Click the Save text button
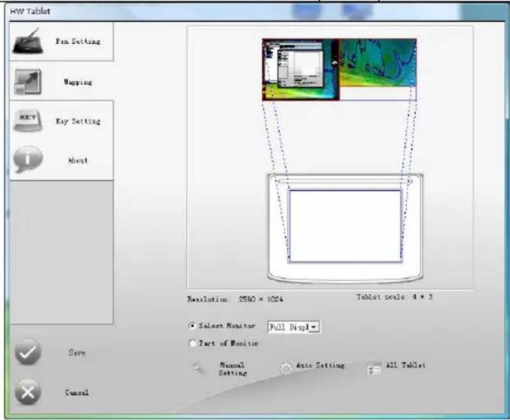 pyautogui.click(x=77, y=353)
